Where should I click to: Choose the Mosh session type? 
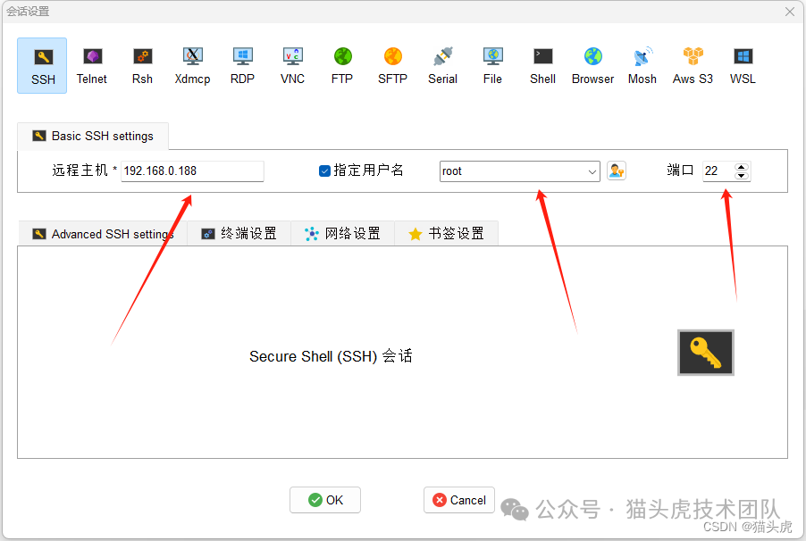(642, 65)
